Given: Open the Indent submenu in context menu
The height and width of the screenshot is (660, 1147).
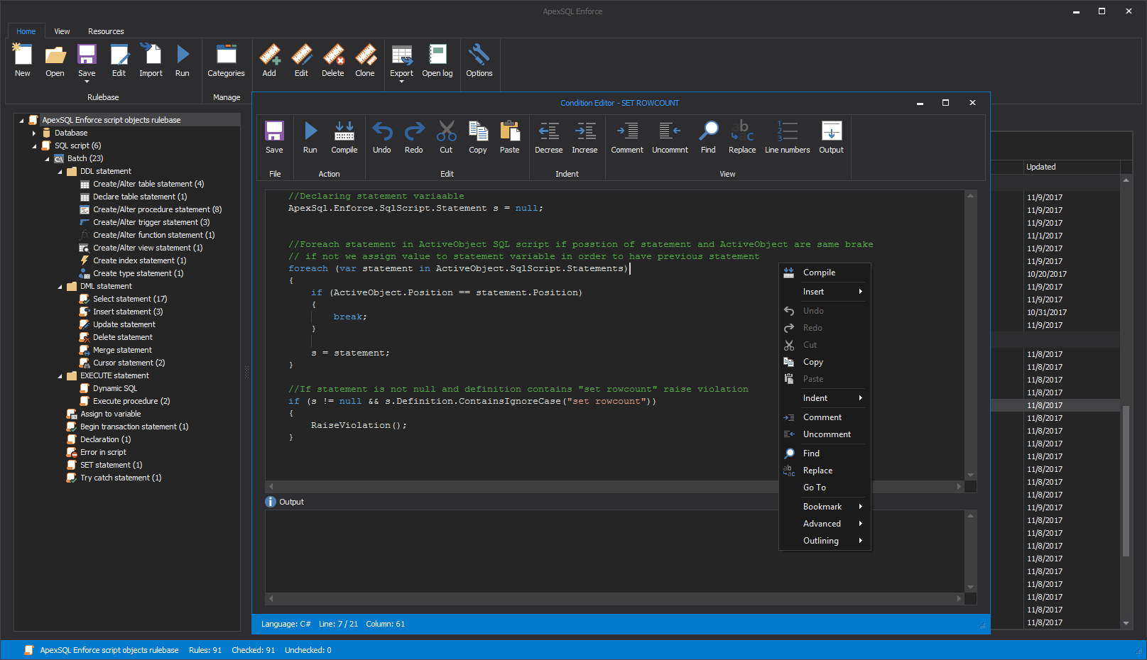Looking at the screenshot, I should (825, 398).
